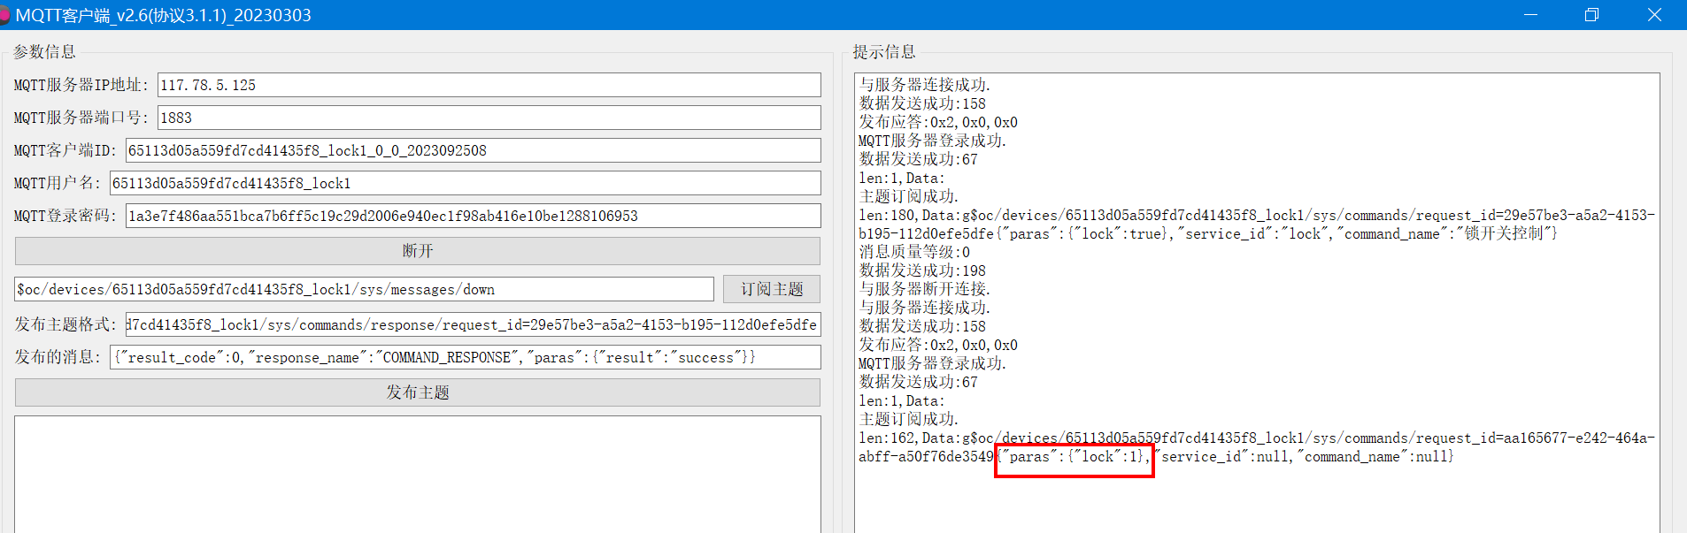This screenshot has height=533, width=1687.
Task: Click the second 主题订阅成功 log line
Action: pyautogui.click(x=909, y=419)
